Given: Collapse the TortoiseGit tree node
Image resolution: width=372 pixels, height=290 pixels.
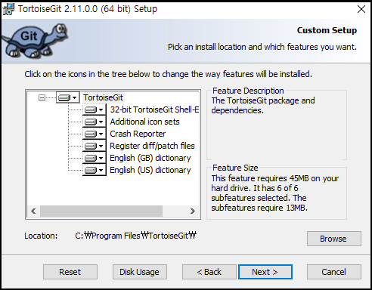Looking at the screenshot, I should (x=42, y=97).
